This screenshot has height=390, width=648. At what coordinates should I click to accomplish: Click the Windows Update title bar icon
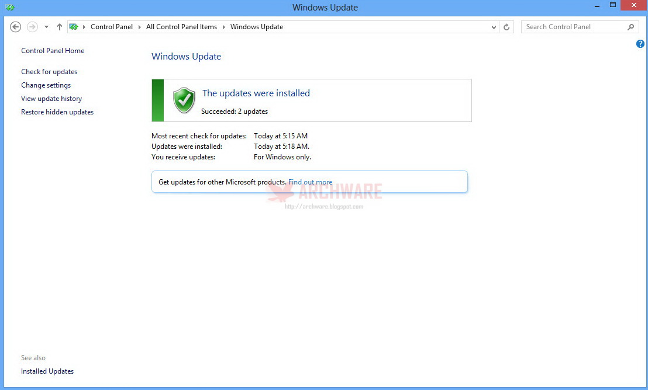click(x=10, y=8)
